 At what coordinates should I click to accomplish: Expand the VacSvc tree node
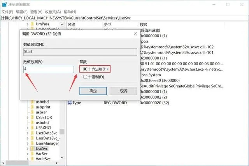[x=27, y=154]
